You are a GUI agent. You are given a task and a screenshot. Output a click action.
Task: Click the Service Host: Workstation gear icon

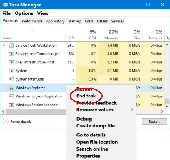[x=11, y=45]
